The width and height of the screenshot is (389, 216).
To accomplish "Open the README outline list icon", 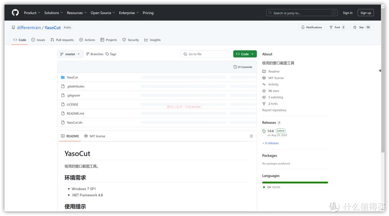I will (251, 136).
